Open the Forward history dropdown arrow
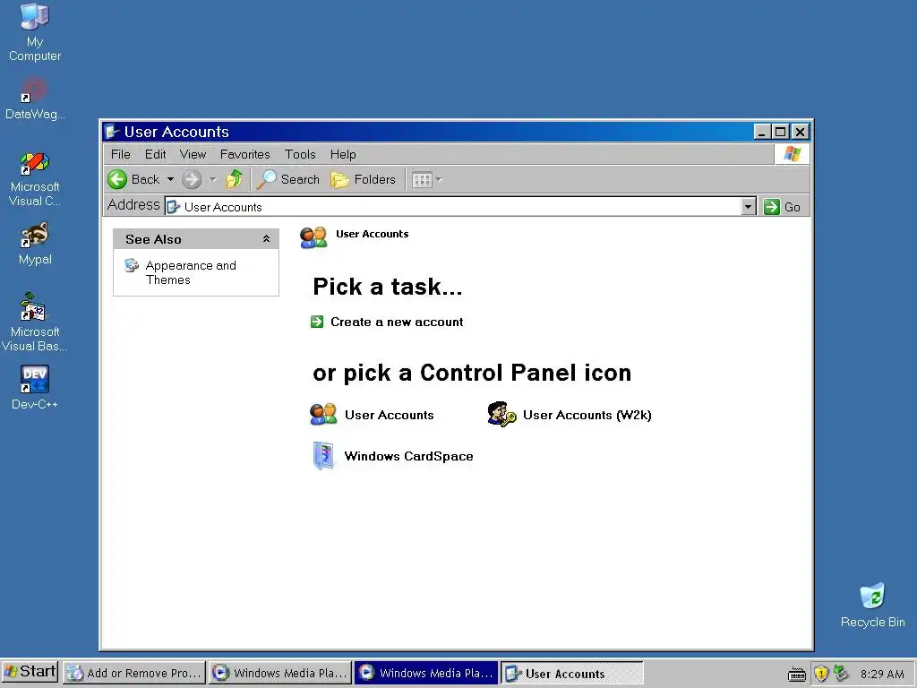 tap(213, 179)
